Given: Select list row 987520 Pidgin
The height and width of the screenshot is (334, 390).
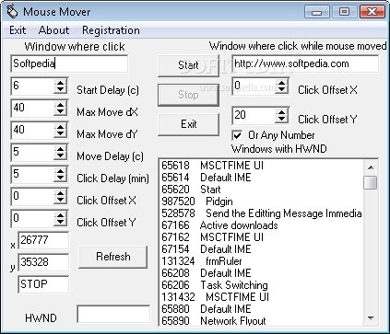Looking at the screenshot, I should pyautogui.click(x=261, y=202).
